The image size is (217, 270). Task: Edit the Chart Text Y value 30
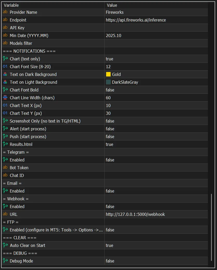tap(156, 113)
